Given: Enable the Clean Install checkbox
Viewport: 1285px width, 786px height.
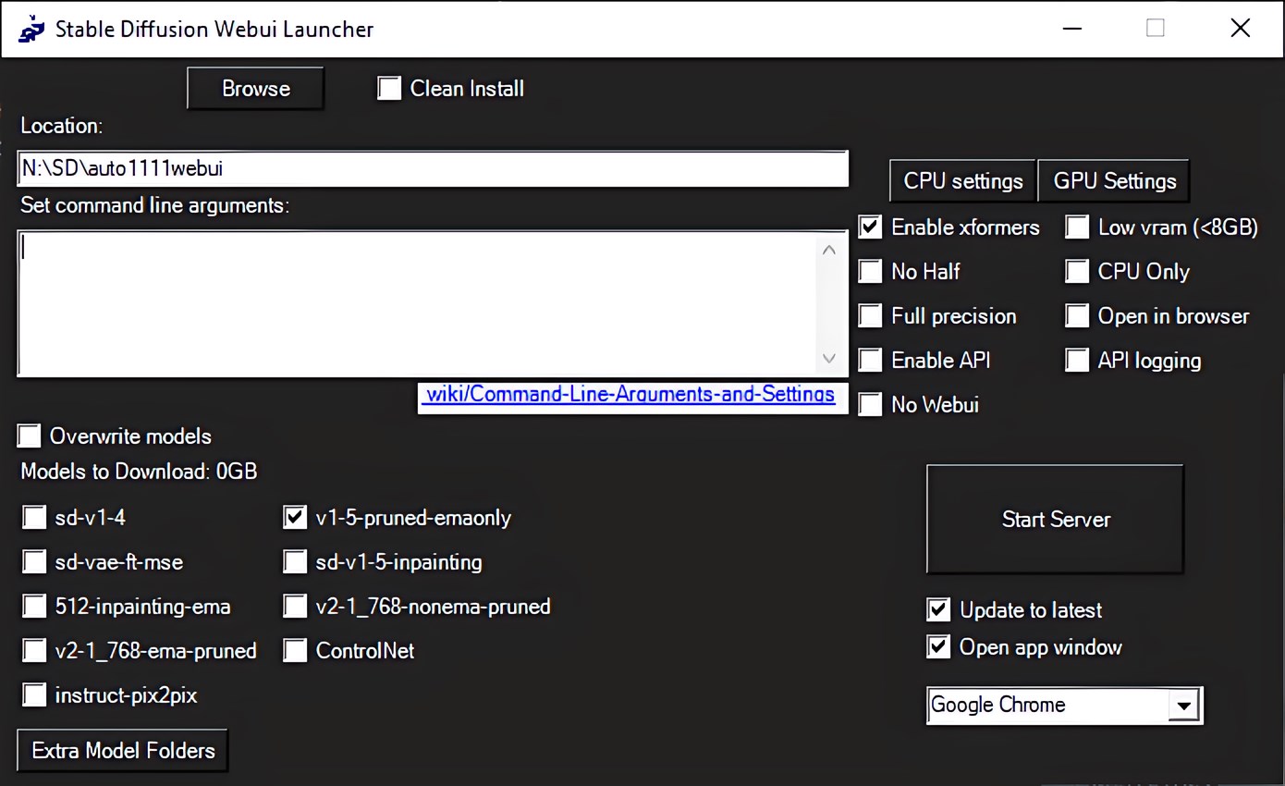Looking at the screenshot, I should tap(390, 89).
